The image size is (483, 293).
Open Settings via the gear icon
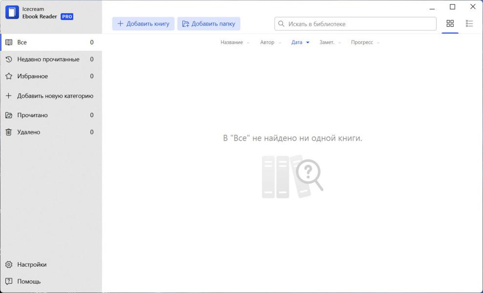(x=8, y=265)
